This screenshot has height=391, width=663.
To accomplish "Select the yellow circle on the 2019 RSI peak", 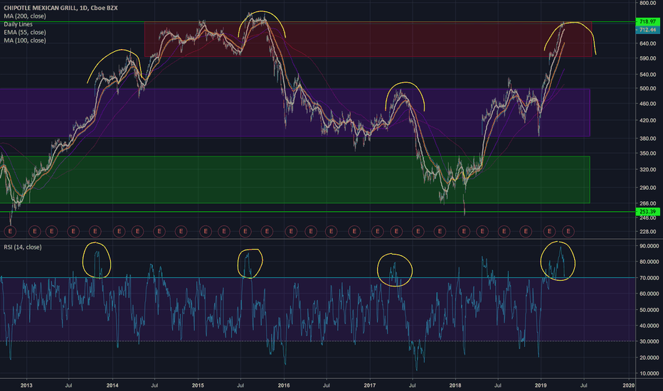I will (x=558, y=261).
